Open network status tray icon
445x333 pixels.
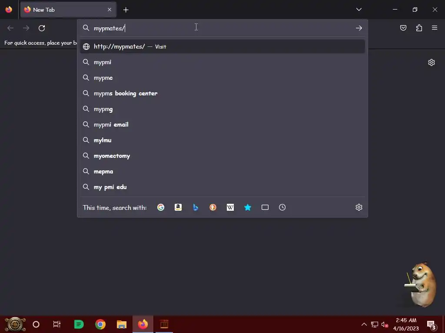pos(375,324)
